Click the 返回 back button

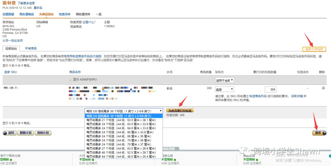[x=9, y=133]
